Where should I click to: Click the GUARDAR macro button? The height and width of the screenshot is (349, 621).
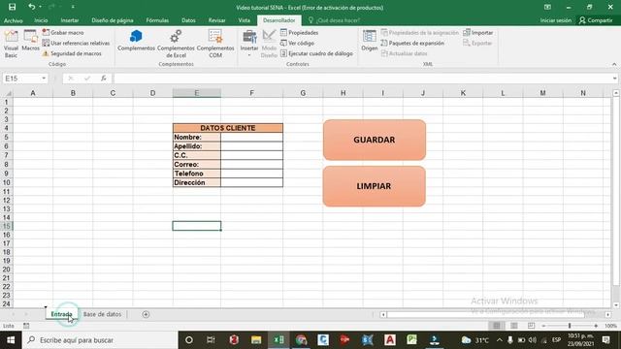[x=375, y=140]
